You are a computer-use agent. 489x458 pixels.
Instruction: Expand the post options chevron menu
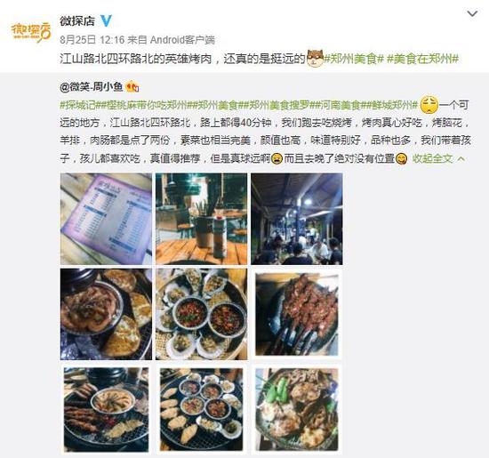(472, 13)
